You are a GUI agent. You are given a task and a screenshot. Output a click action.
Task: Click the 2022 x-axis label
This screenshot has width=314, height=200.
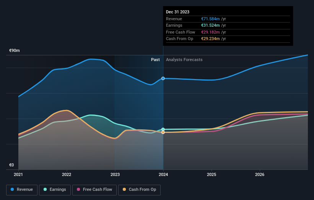point(67,175)
